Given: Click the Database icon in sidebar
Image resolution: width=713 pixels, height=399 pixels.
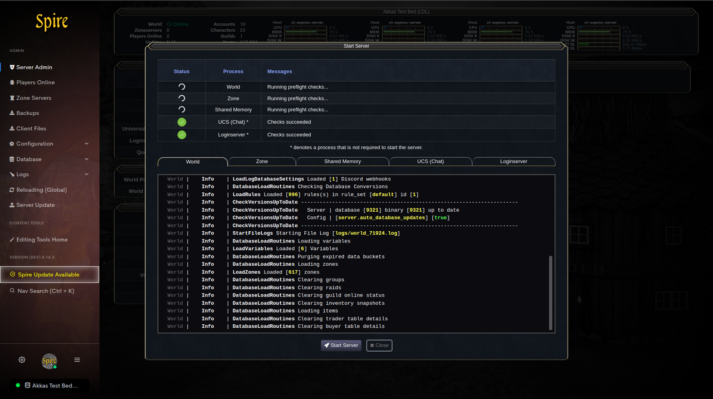Looking at the screenshot, I should (x=12, y=159).
